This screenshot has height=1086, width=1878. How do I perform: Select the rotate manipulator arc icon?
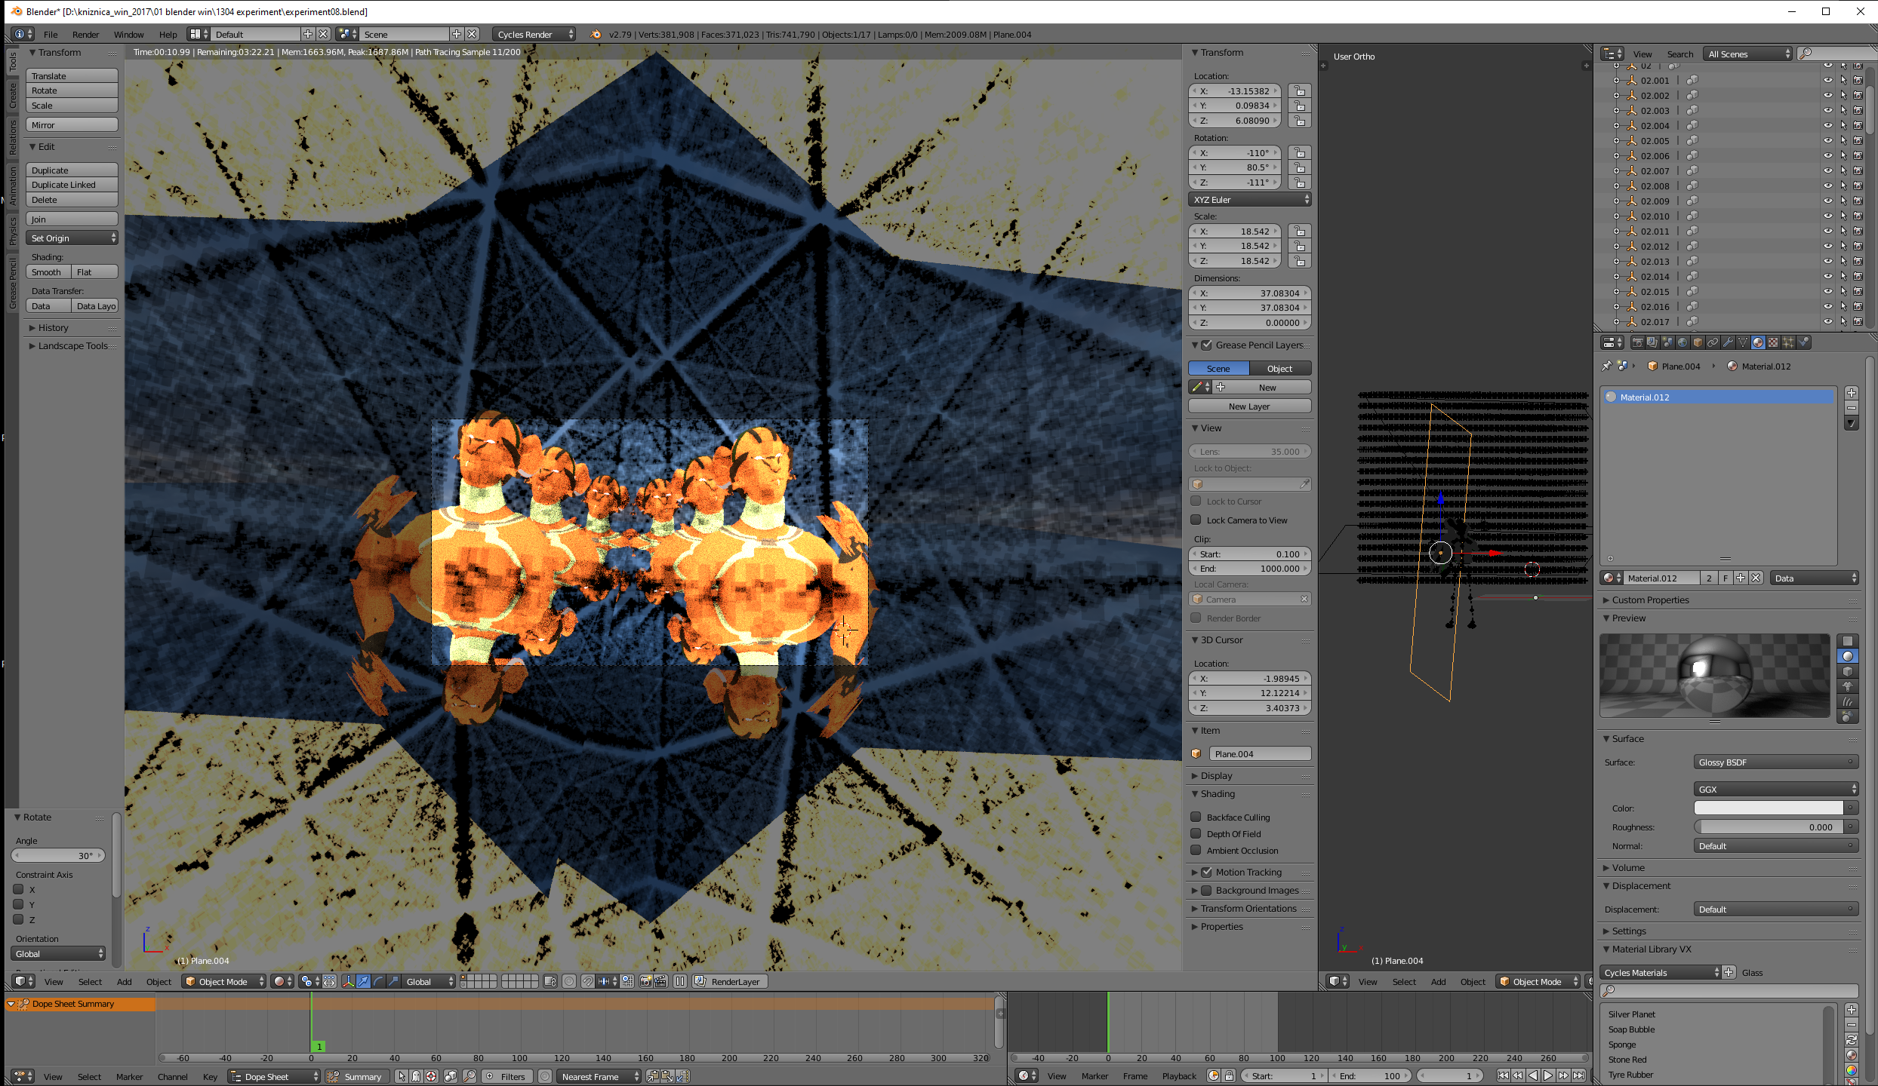[x=378, y=981]
